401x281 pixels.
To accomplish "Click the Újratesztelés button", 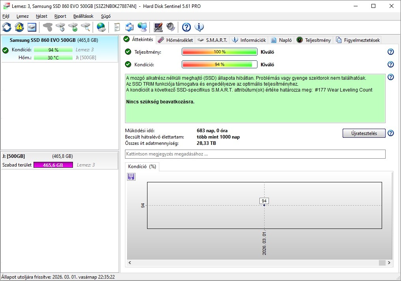I will click(x=364, y=133).
